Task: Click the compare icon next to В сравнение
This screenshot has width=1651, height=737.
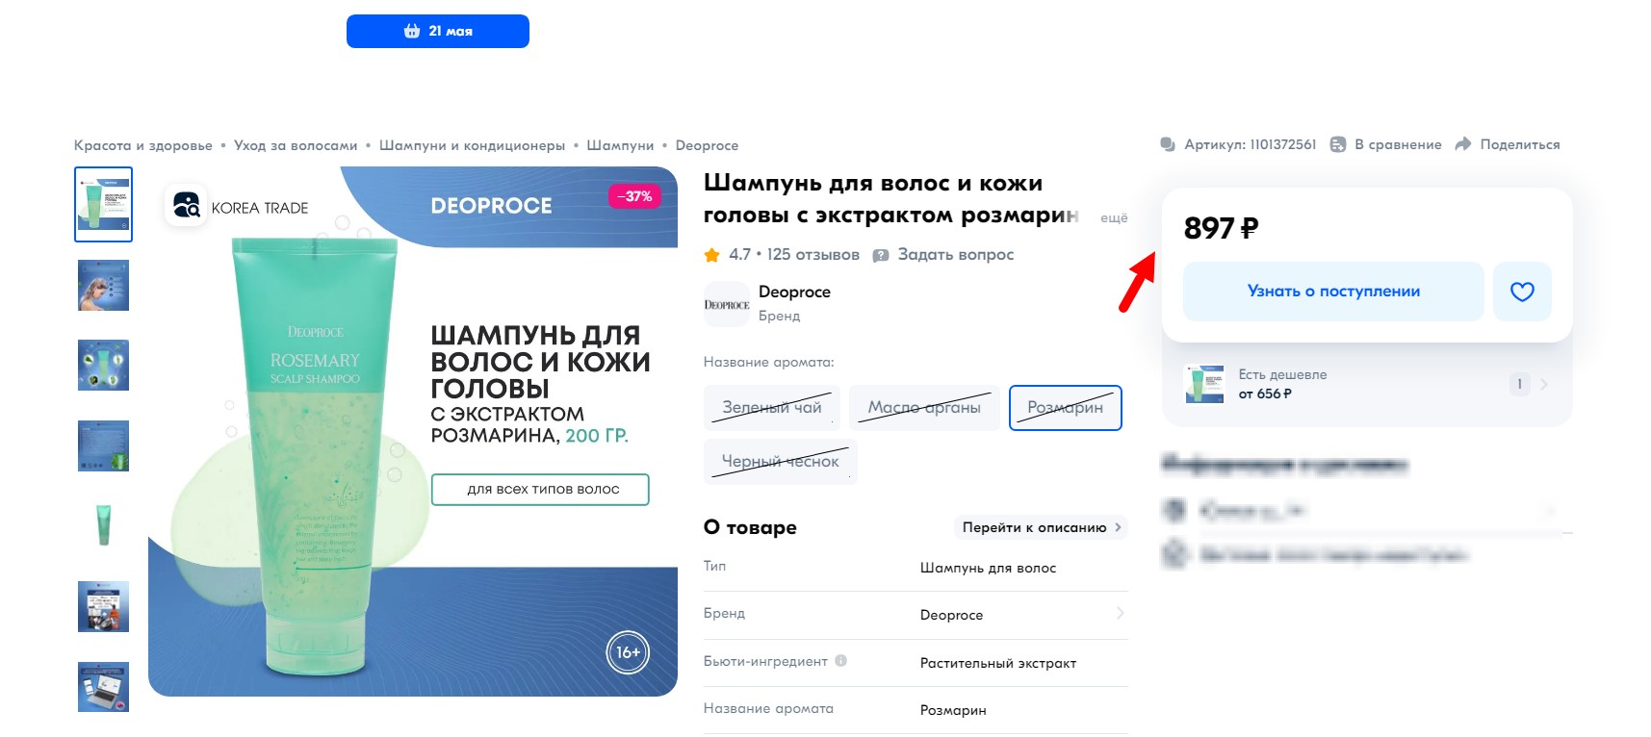Action: click(x=1338, y=144)
